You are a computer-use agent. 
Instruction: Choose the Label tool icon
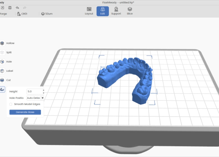2,71
